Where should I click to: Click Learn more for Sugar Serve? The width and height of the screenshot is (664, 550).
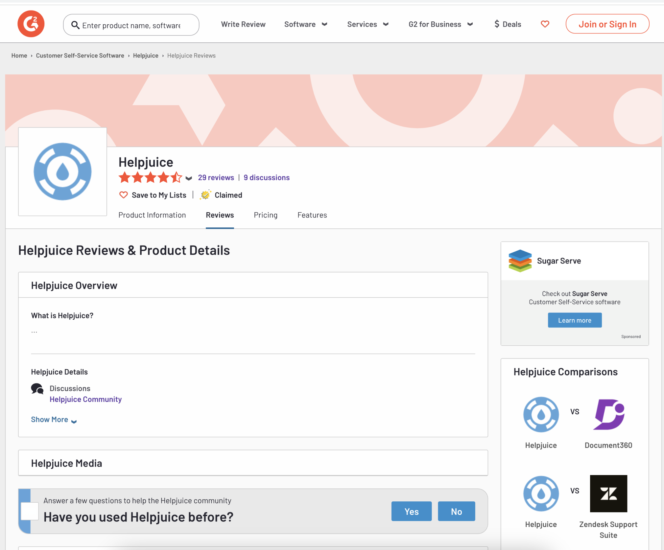[575, 320]
